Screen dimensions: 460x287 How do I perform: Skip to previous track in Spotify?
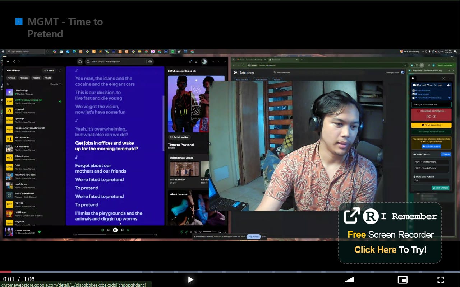[x=108, y=230]
